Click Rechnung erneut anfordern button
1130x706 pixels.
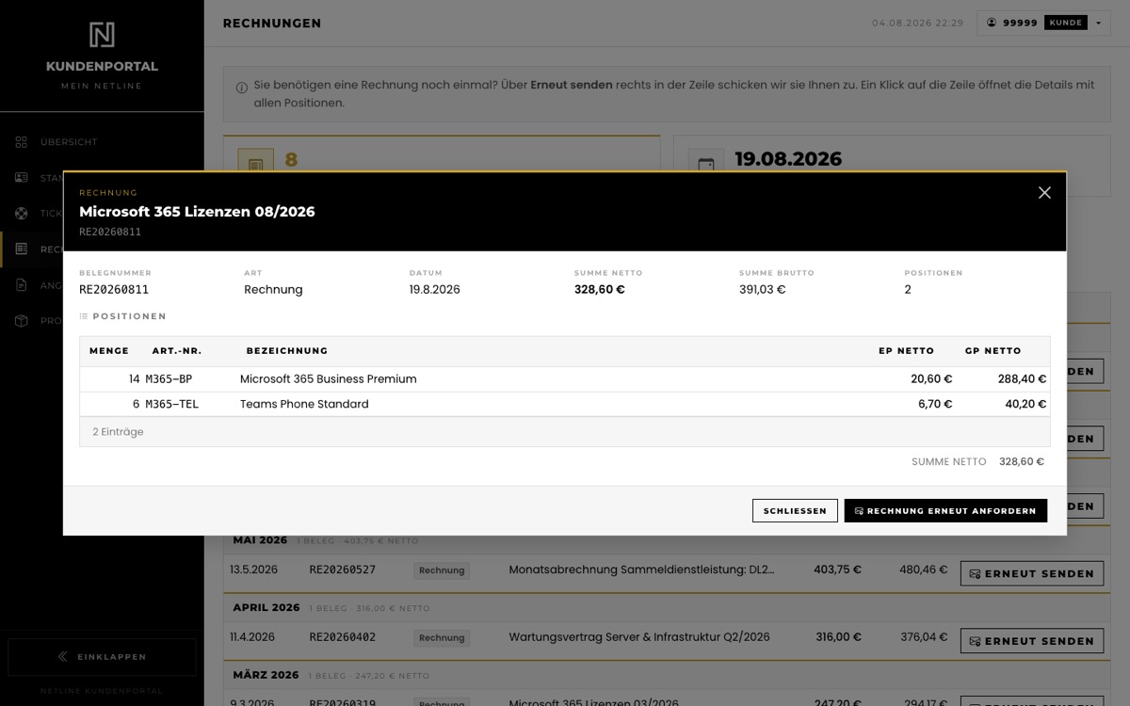945,511
